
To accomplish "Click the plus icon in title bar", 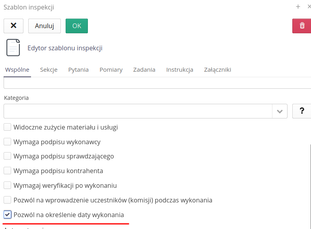I will click(x=298, y=7).
